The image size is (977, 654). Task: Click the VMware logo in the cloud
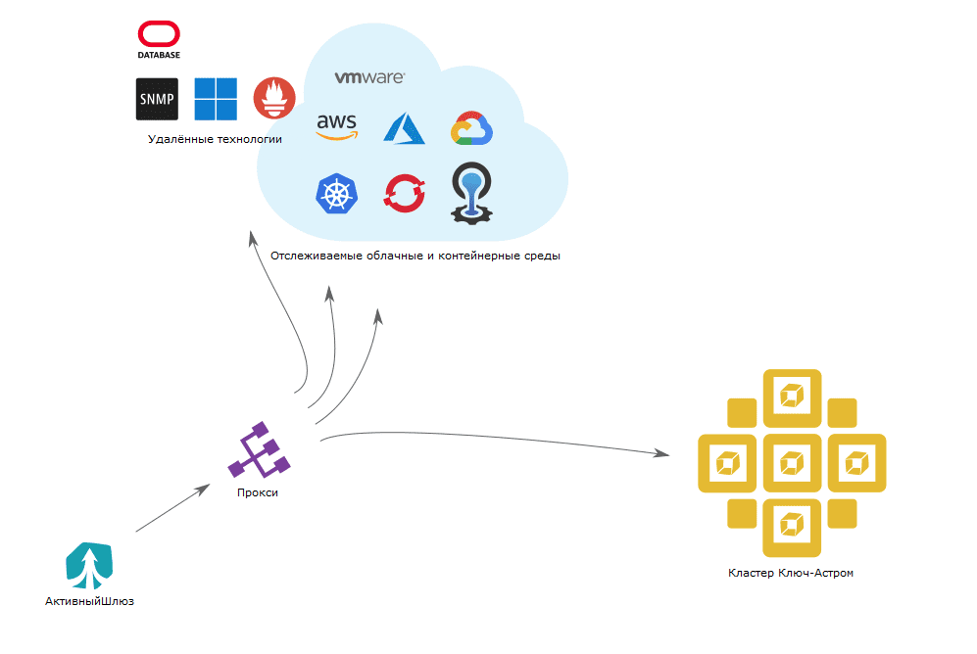pos(369,77)
